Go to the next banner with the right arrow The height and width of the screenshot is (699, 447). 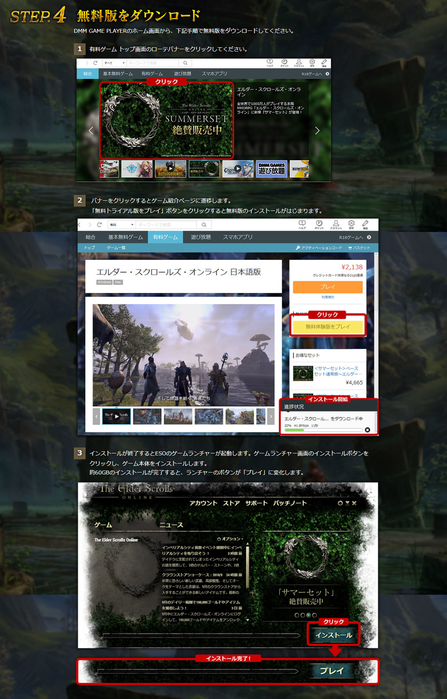pos(317,131)
